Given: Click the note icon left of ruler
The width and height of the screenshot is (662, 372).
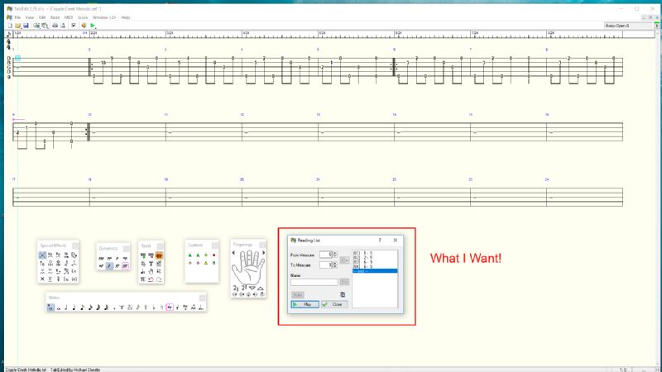Looking at the screenshot, I should click(x=9, y=34).
